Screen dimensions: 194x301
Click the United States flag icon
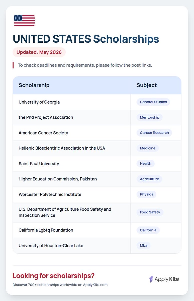tap(24, 21)
